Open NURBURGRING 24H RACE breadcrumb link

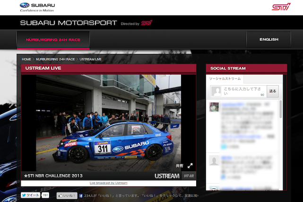click(55, 59)
